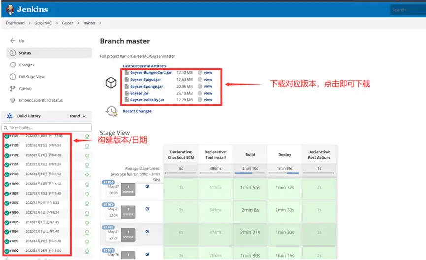Expand chevron after master breadcrumb

100,23
